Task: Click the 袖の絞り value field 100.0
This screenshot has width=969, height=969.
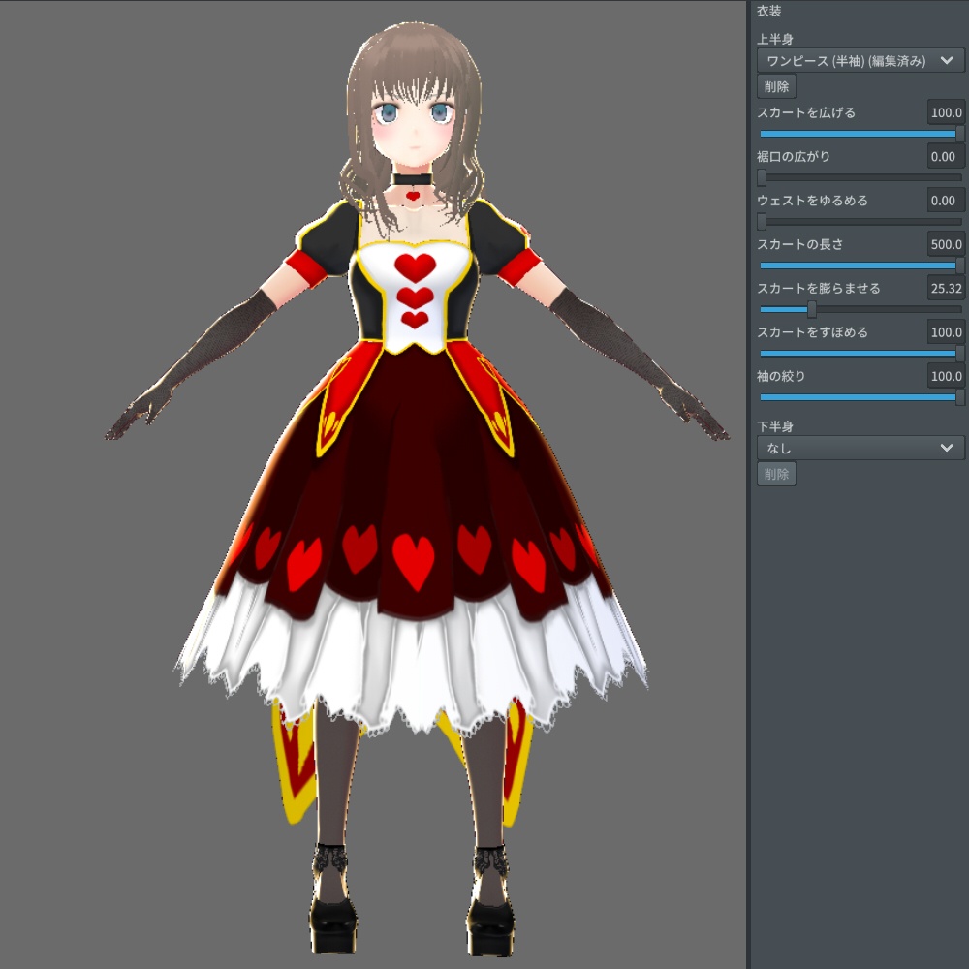Action: tap(946, 376)
